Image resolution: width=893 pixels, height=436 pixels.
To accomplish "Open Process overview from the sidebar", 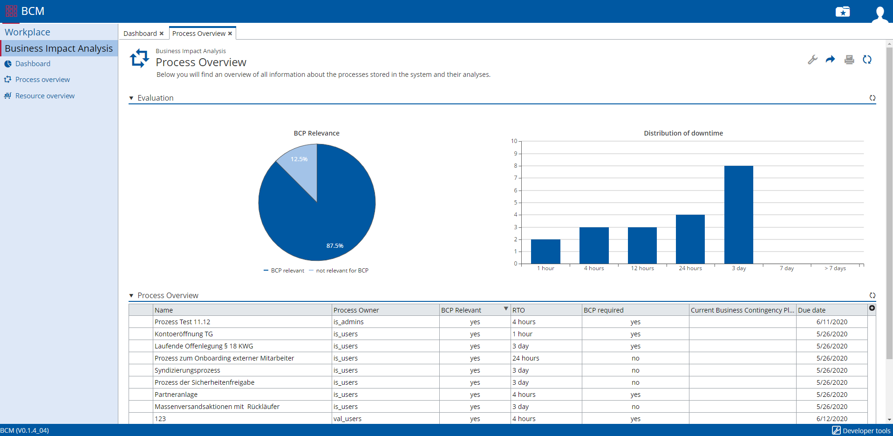I will pyautogui.click(x=42, y=79).
